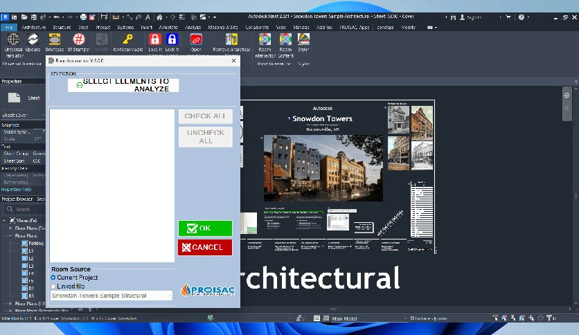Collapse the Views tree node
Image resolution: width=579 pixels, height=335 pixels.
(x=4, y=221)
